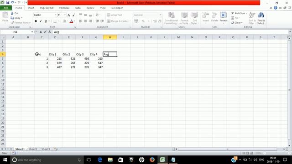Open the Calibri font name dropdown

coord(56,15)
